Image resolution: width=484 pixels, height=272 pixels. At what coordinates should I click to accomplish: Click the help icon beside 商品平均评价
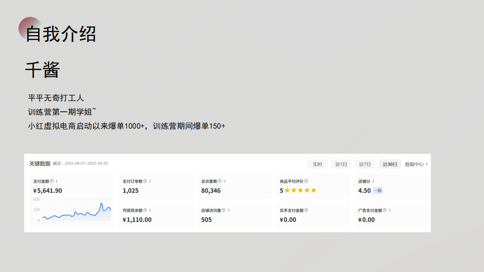(306, 181)
